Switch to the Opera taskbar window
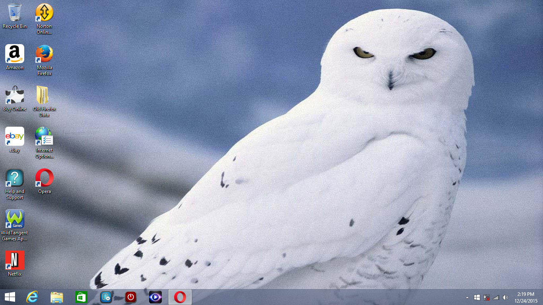Image resolution: width=543 pixels, height=305 pixels. coord(180,297)
